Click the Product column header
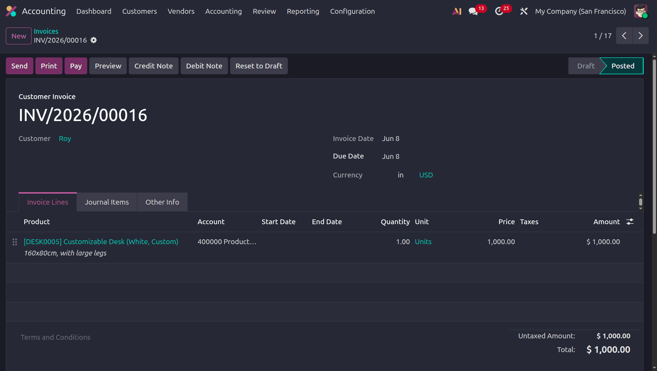Viewport: 657px width, 371px height. 37,222
